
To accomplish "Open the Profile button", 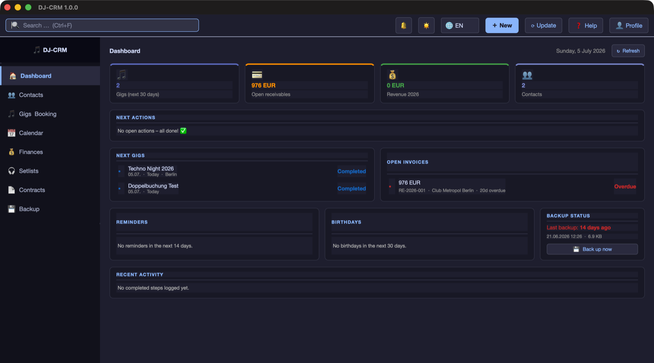I will click(629, 25).
